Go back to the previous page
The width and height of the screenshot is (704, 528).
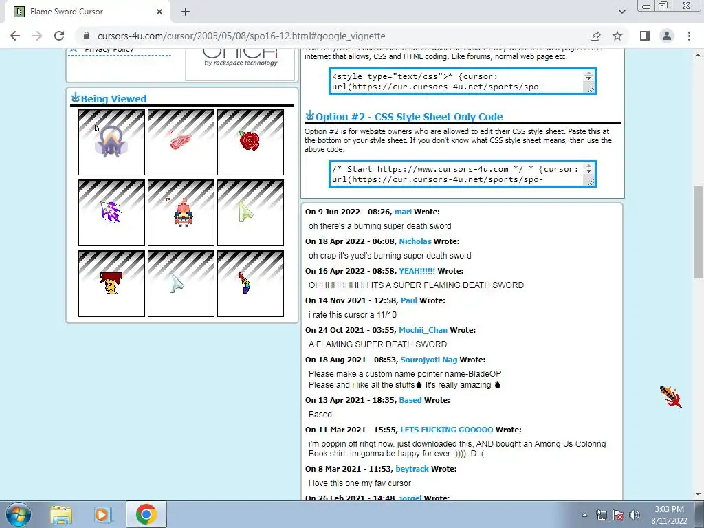[15, 36]
